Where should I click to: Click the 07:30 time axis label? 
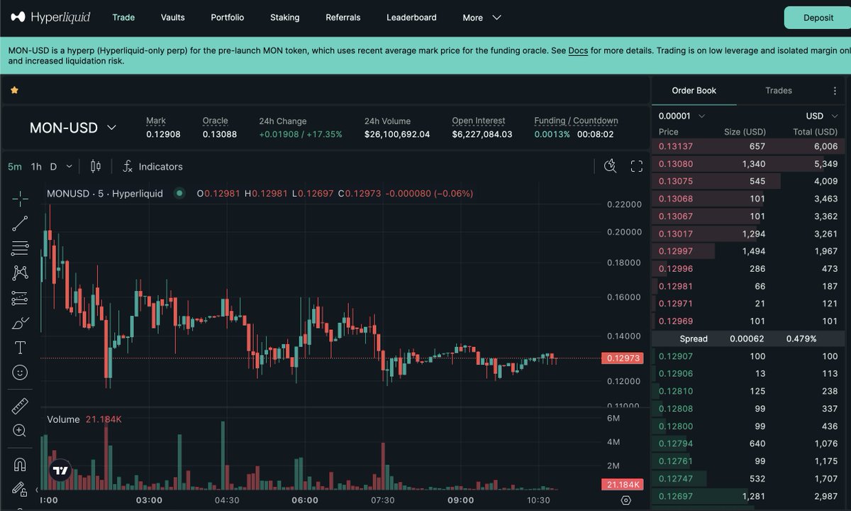tap(383, 500)
